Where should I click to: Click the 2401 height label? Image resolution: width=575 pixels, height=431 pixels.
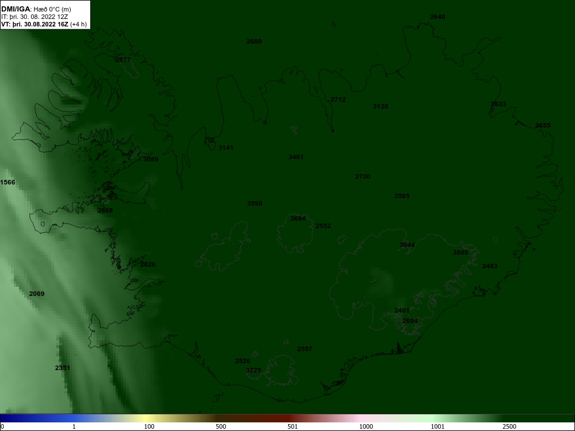pos(402,310)
